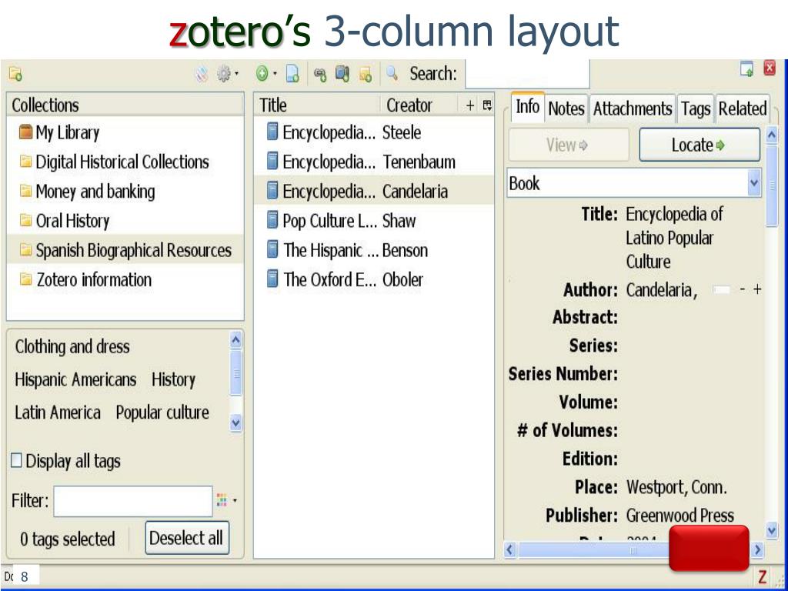This screenshot has width=788, height=591.
Task: Click folder icon beside Zotero information
Action: [25, 279]
